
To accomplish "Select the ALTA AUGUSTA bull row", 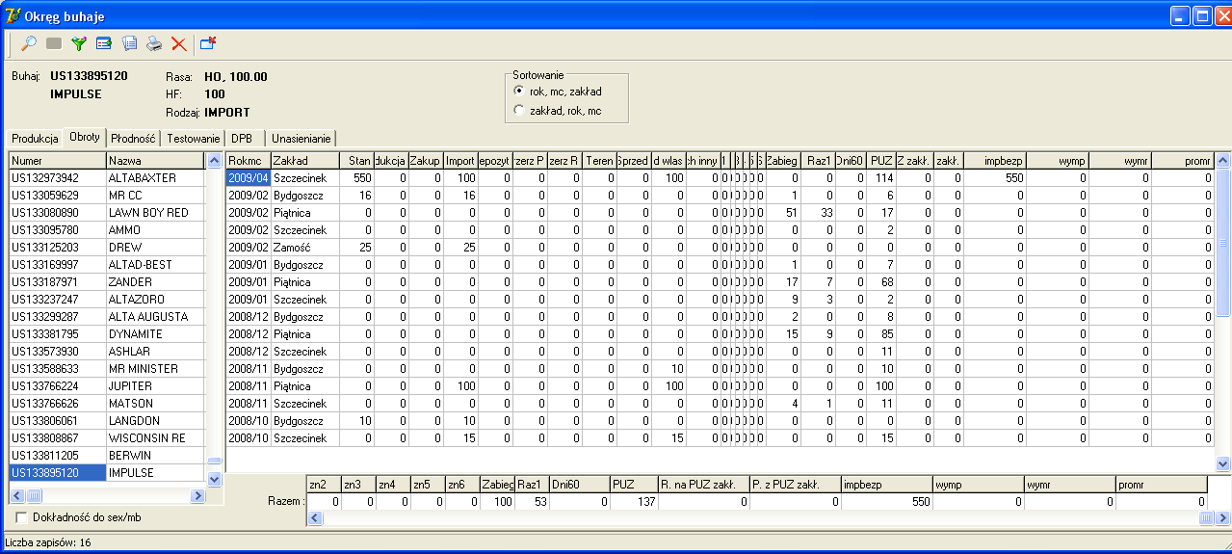I will point(108,317).
